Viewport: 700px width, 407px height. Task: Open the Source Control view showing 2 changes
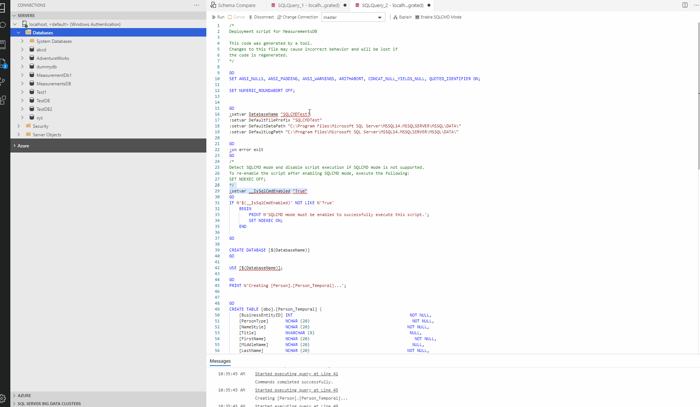(x=4, y=63)
